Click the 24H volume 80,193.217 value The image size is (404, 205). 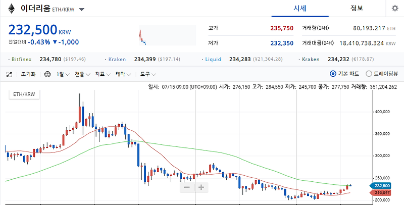click(369, 28)
